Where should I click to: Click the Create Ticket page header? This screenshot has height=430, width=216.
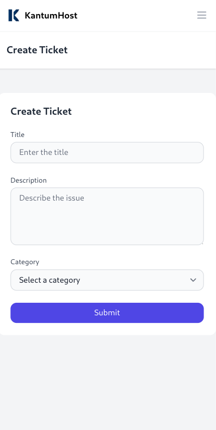tap(37, 50)
